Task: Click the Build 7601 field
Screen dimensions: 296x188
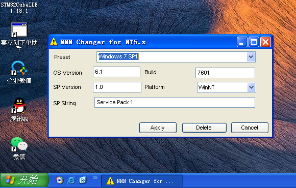Action: click(225, 73)
